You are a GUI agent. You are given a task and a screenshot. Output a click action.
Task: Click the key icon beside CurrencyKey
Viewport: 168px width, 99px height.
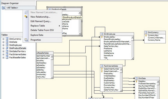pyautogui.click(x=146, y=35)
